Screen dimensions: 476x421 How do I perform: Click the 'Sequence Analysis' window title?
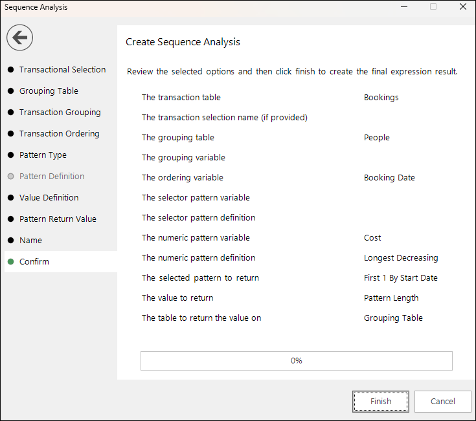[x=36, y=7]
